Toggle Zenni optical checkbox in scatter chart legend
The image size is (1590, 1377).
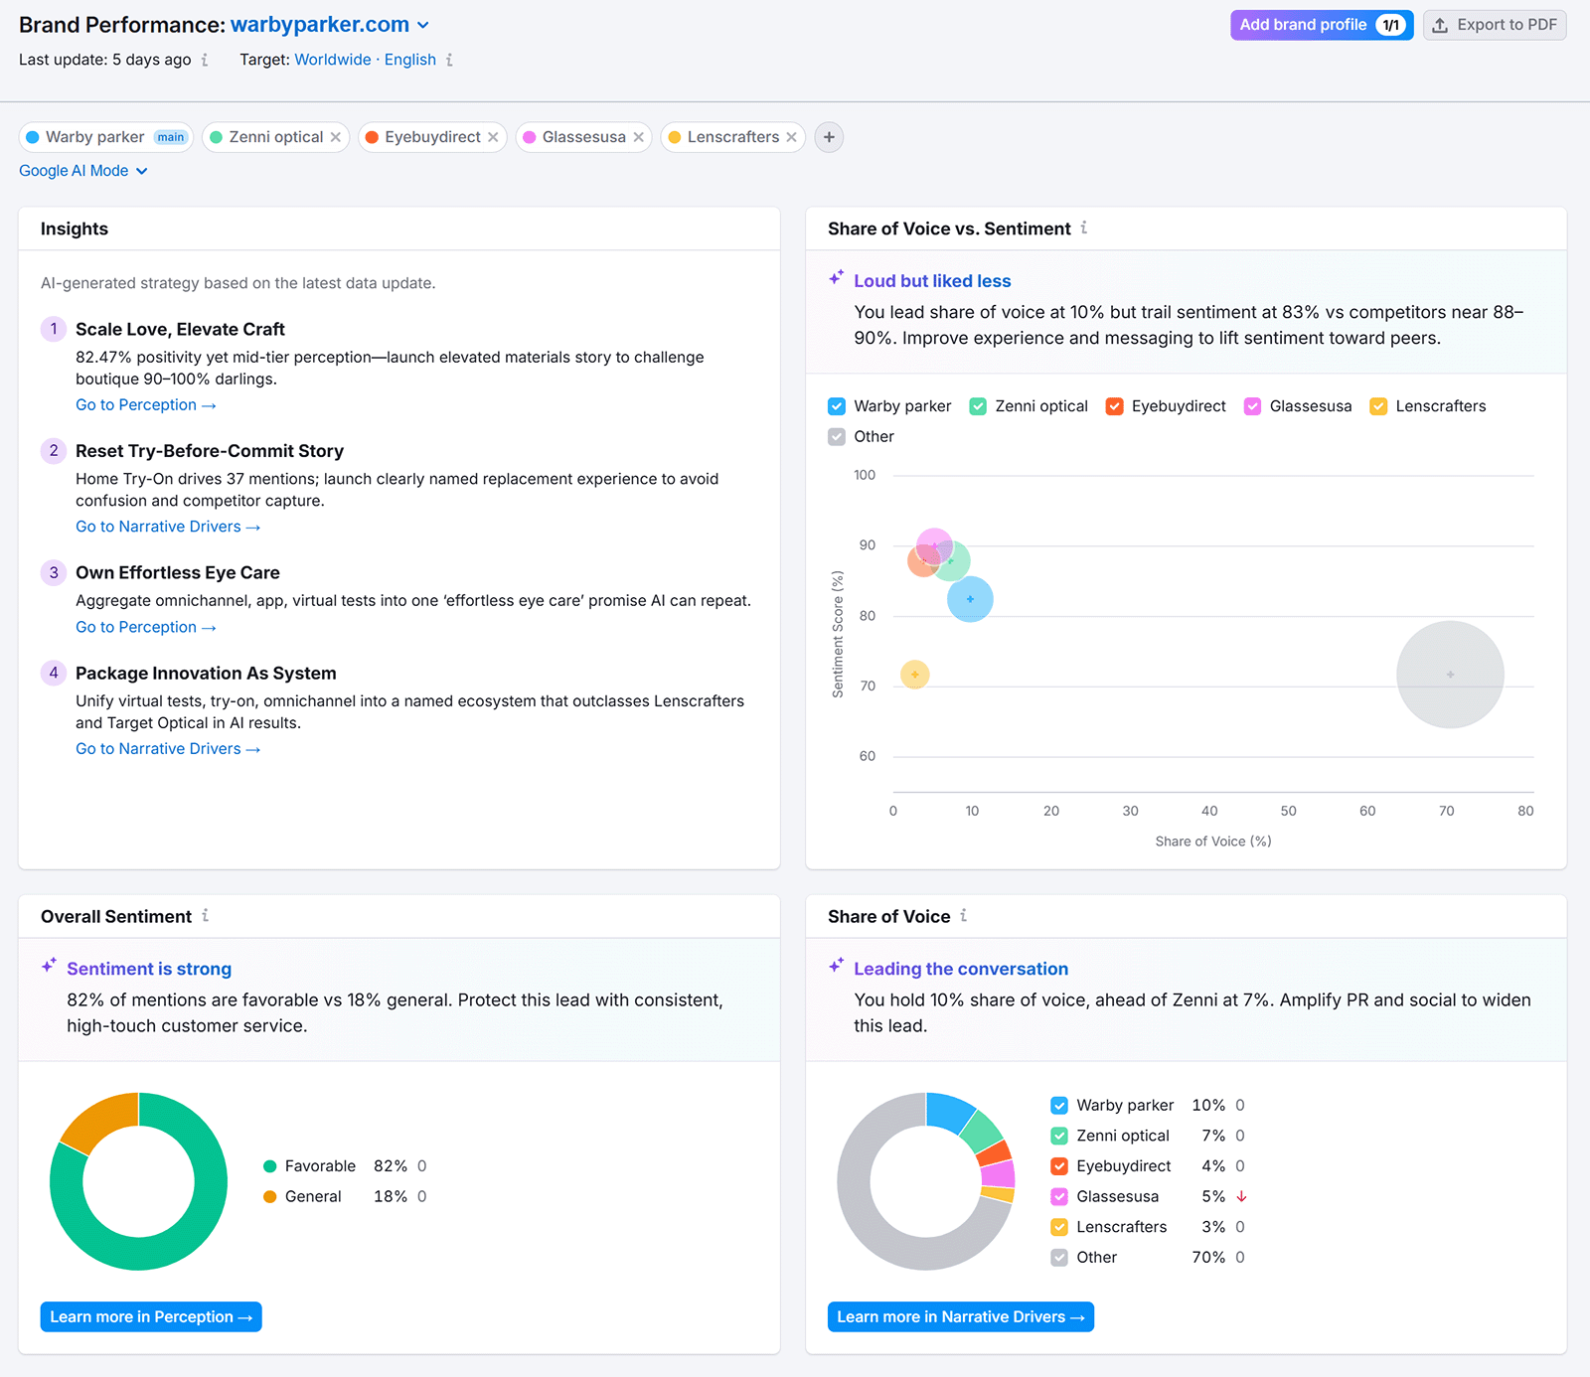point(978,406)
